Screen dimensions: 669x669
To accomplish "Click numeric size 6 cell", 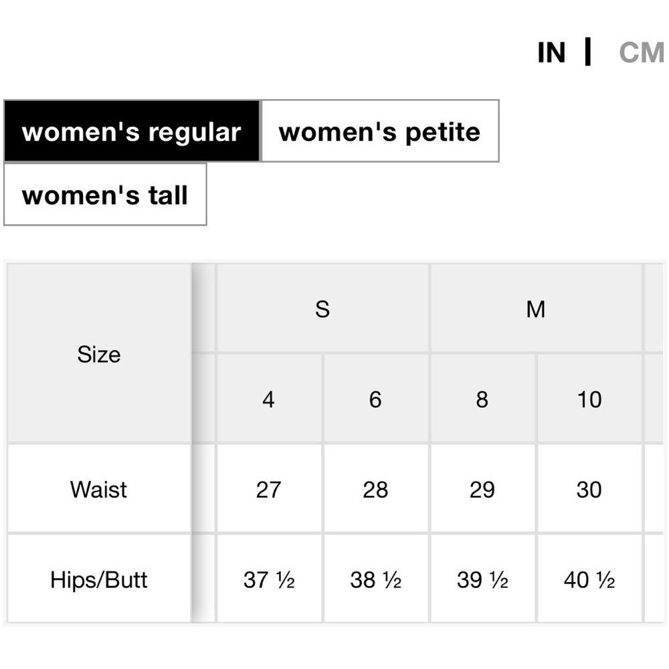I will tap(375, 399).
